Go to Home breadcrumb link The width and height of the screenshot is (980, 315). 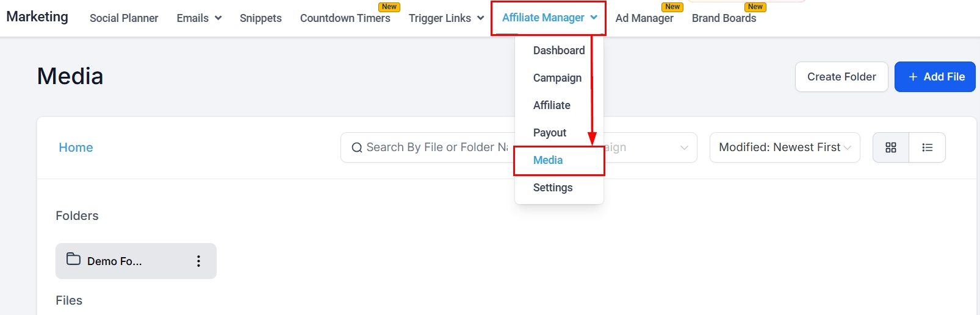[76, 147]
